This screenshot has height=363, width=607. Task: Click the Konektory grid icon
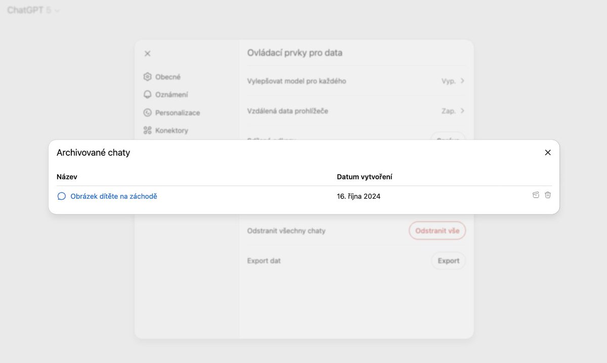(x=147, y=130)
